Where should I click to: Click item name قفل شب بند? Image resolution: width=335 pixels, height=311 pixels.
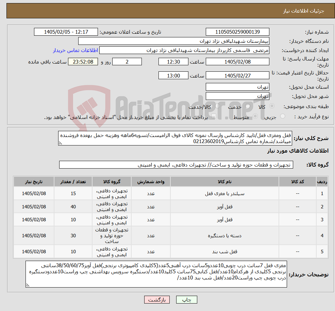point(224,252)
